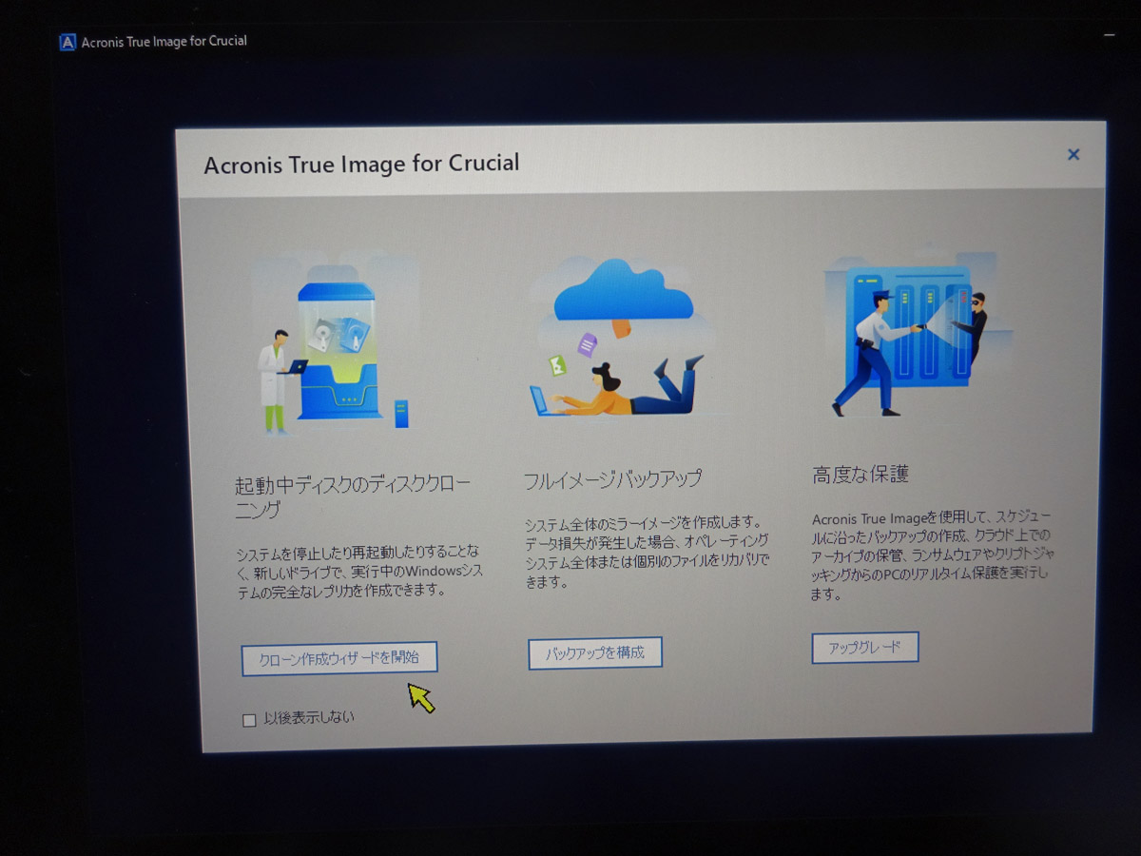Click the description starting システムを停止したり
1141x856 pixels.
(358, 571)
